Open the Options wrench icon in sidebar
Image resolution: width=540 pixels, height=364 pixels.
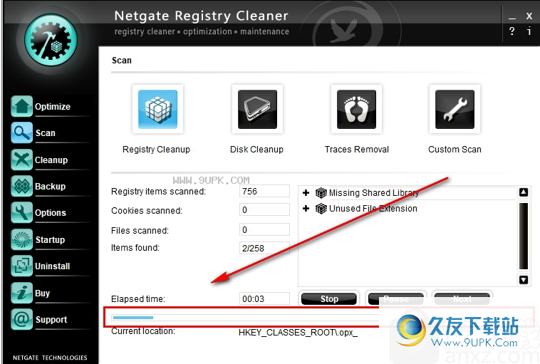tap(21, 212)
